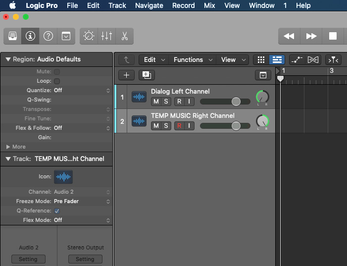The image size is (347, 266).
Task: Enable the region Loop checkbox
Action: coord(57,81)
